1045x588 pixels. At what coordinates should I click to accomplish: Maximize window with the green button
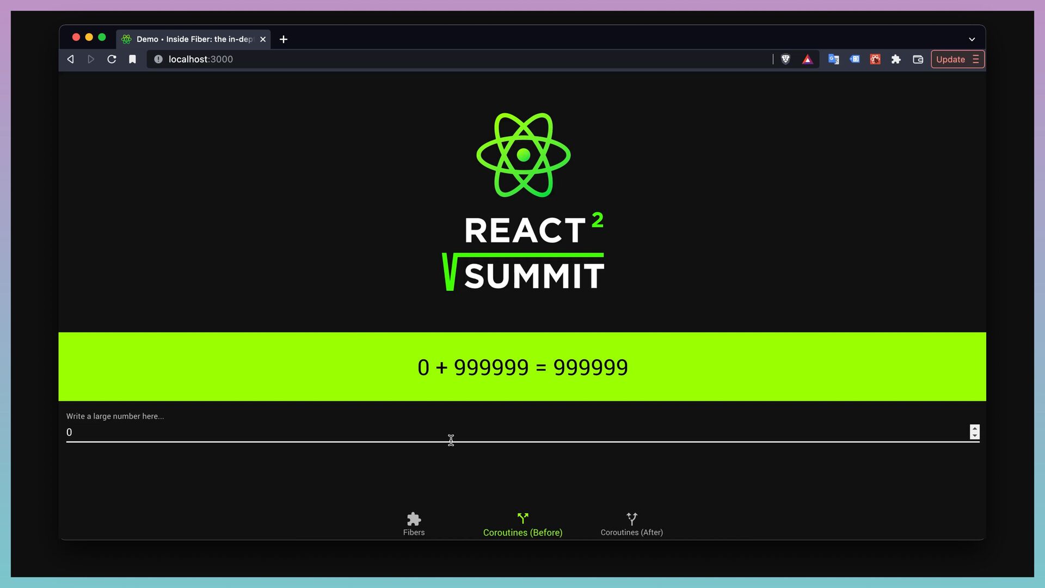pyautogui.click(x=102, y=37)
